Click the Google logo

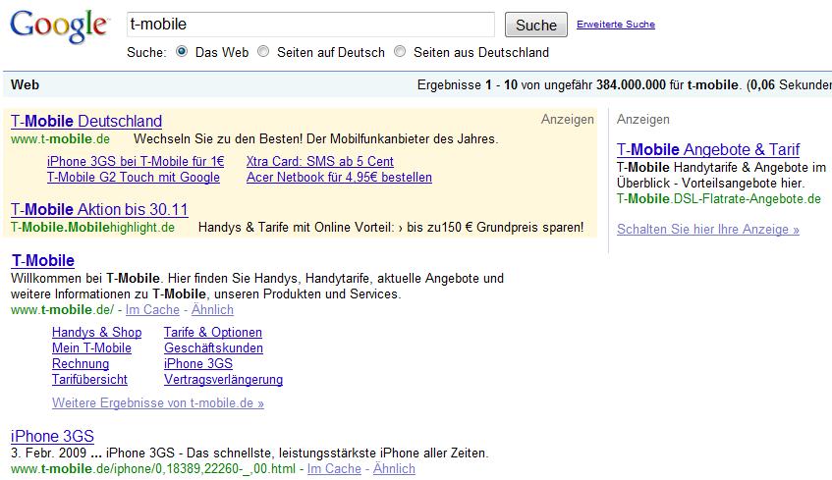(59, 26)
